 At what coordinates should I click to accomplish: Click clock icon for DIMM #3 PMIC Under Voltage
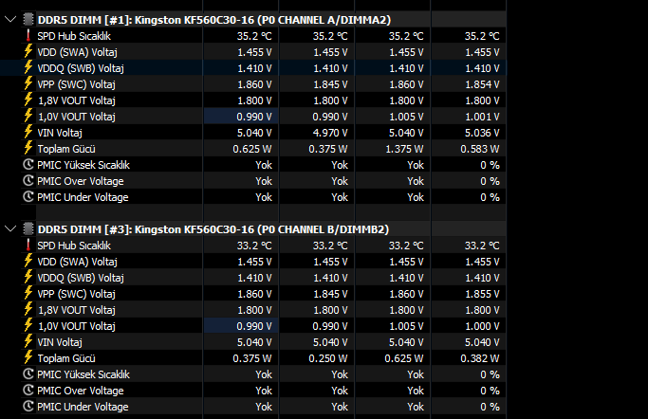click(28, 406)
